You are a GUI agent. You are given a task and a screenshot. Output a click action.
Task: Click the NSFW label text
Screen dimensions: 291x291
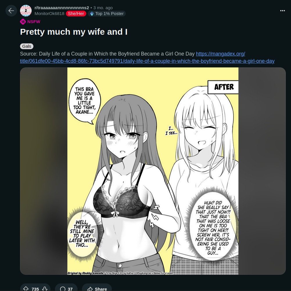pos(34,22)
